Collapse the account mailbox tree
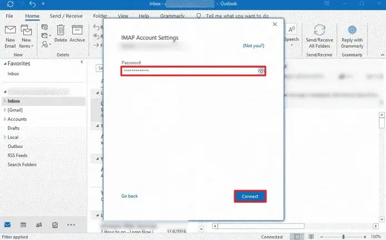This screenshot has width=386, height=240. [5, 92]
